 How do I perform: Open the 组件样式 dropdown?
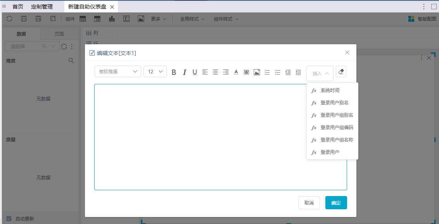(226, 19)
